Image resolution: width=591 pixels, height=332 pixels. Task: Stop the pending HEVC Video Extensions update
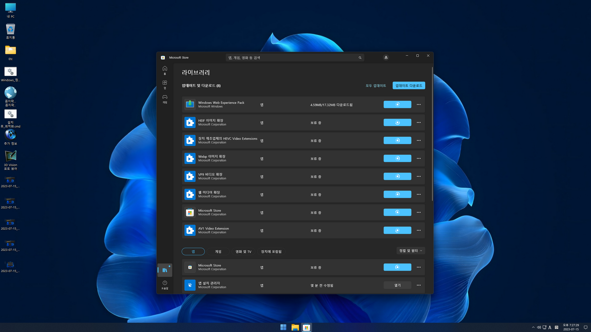pyautogui.click(x=397, y=140)
